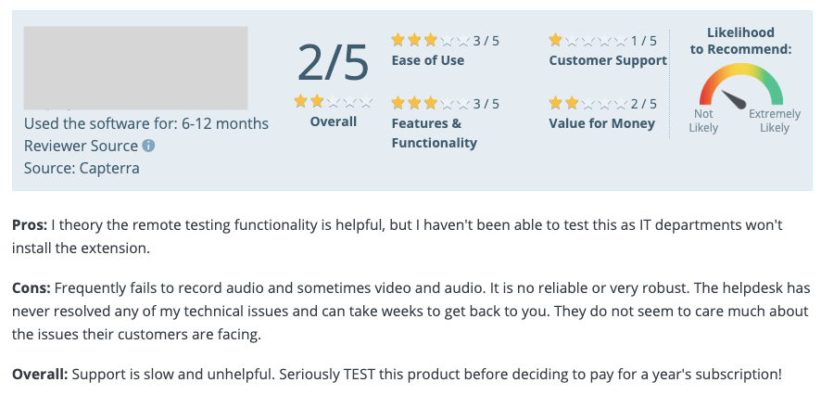Click the Ease of Use label

click(428, 60)
